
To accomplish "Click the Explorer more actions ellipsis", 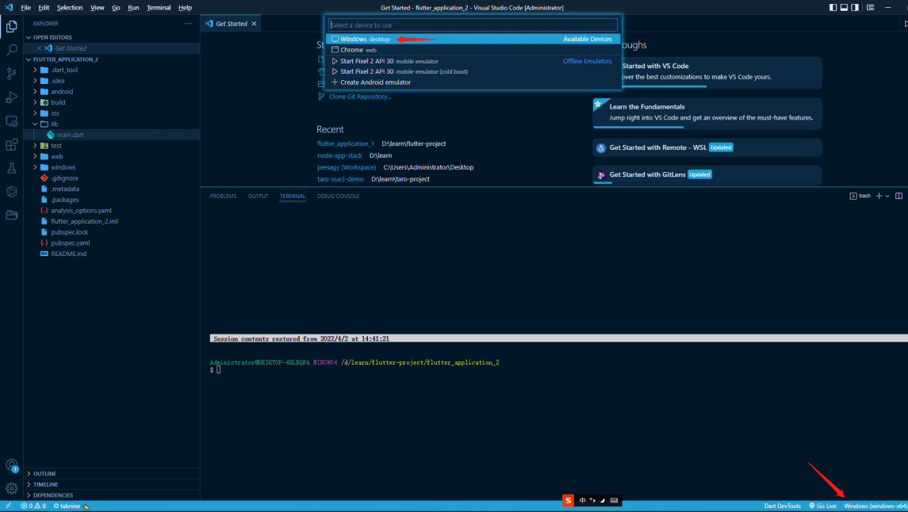I will click(x=188, y=24).
